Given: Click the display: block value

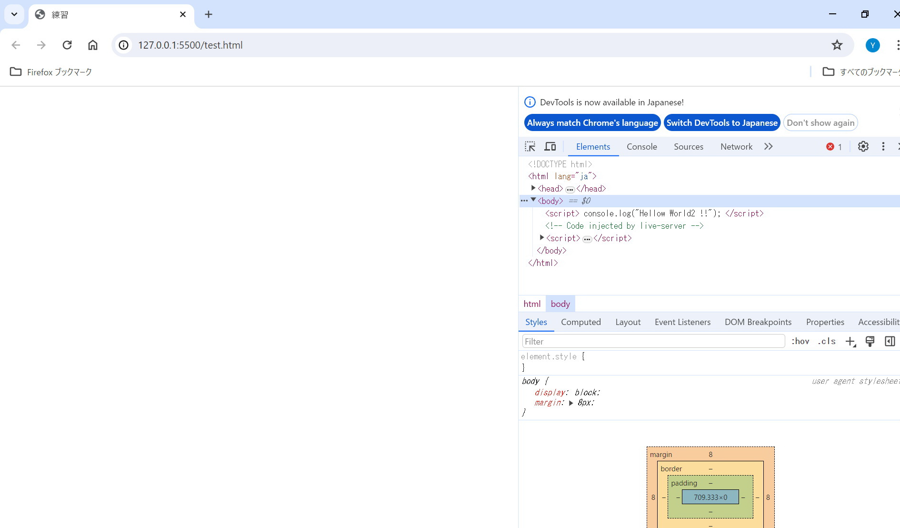Looking at the screenshot, I should tap(586, 393).
